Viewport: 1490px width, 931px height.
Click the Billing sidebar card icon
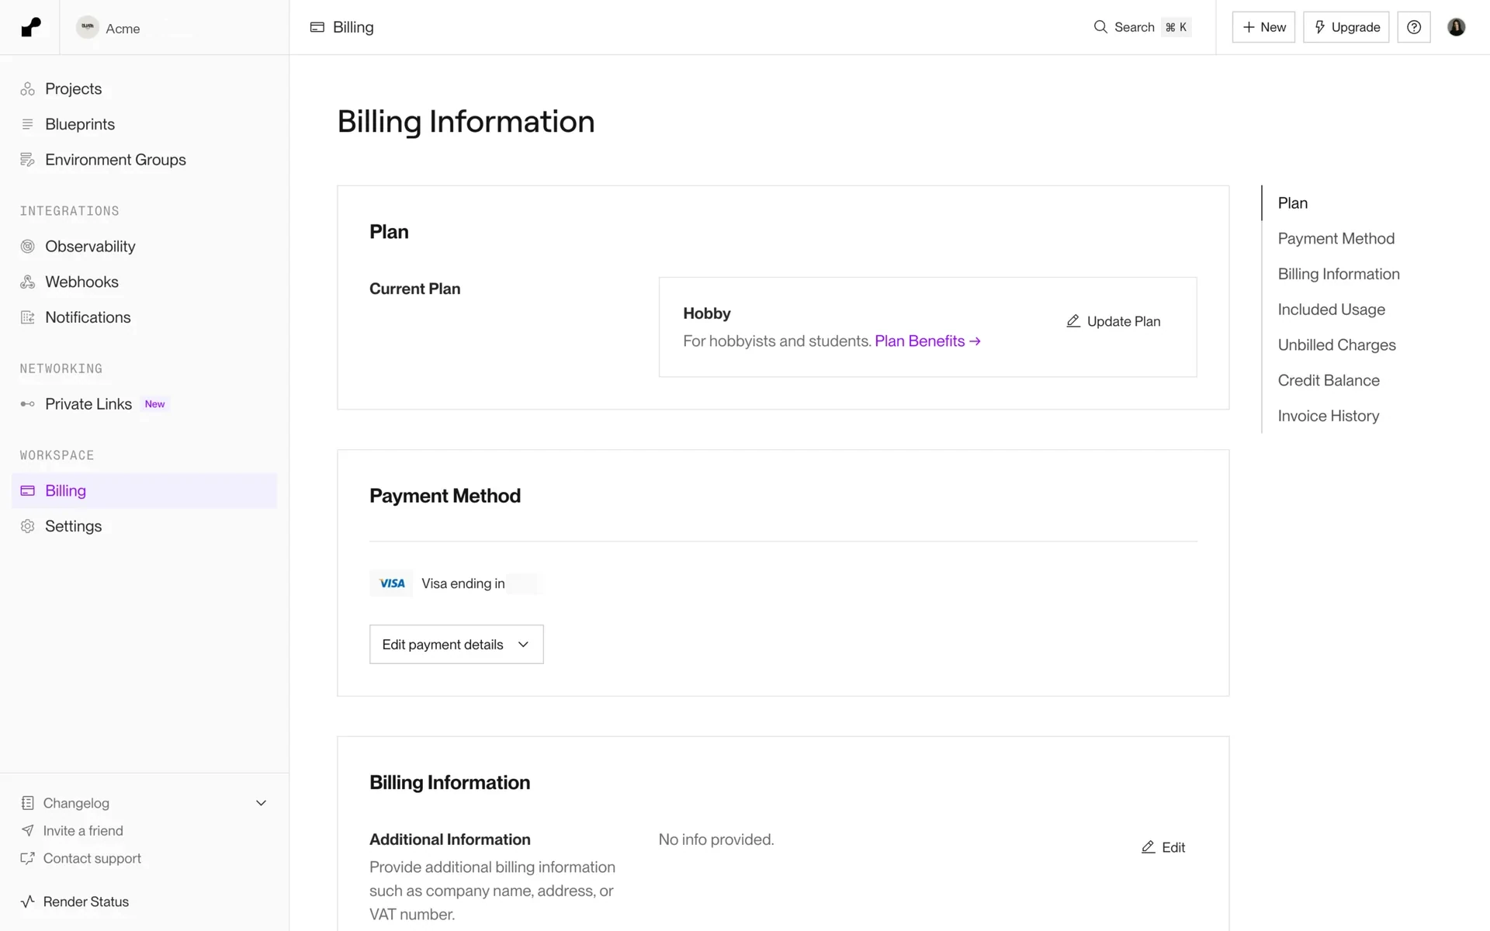pos(28,490)
